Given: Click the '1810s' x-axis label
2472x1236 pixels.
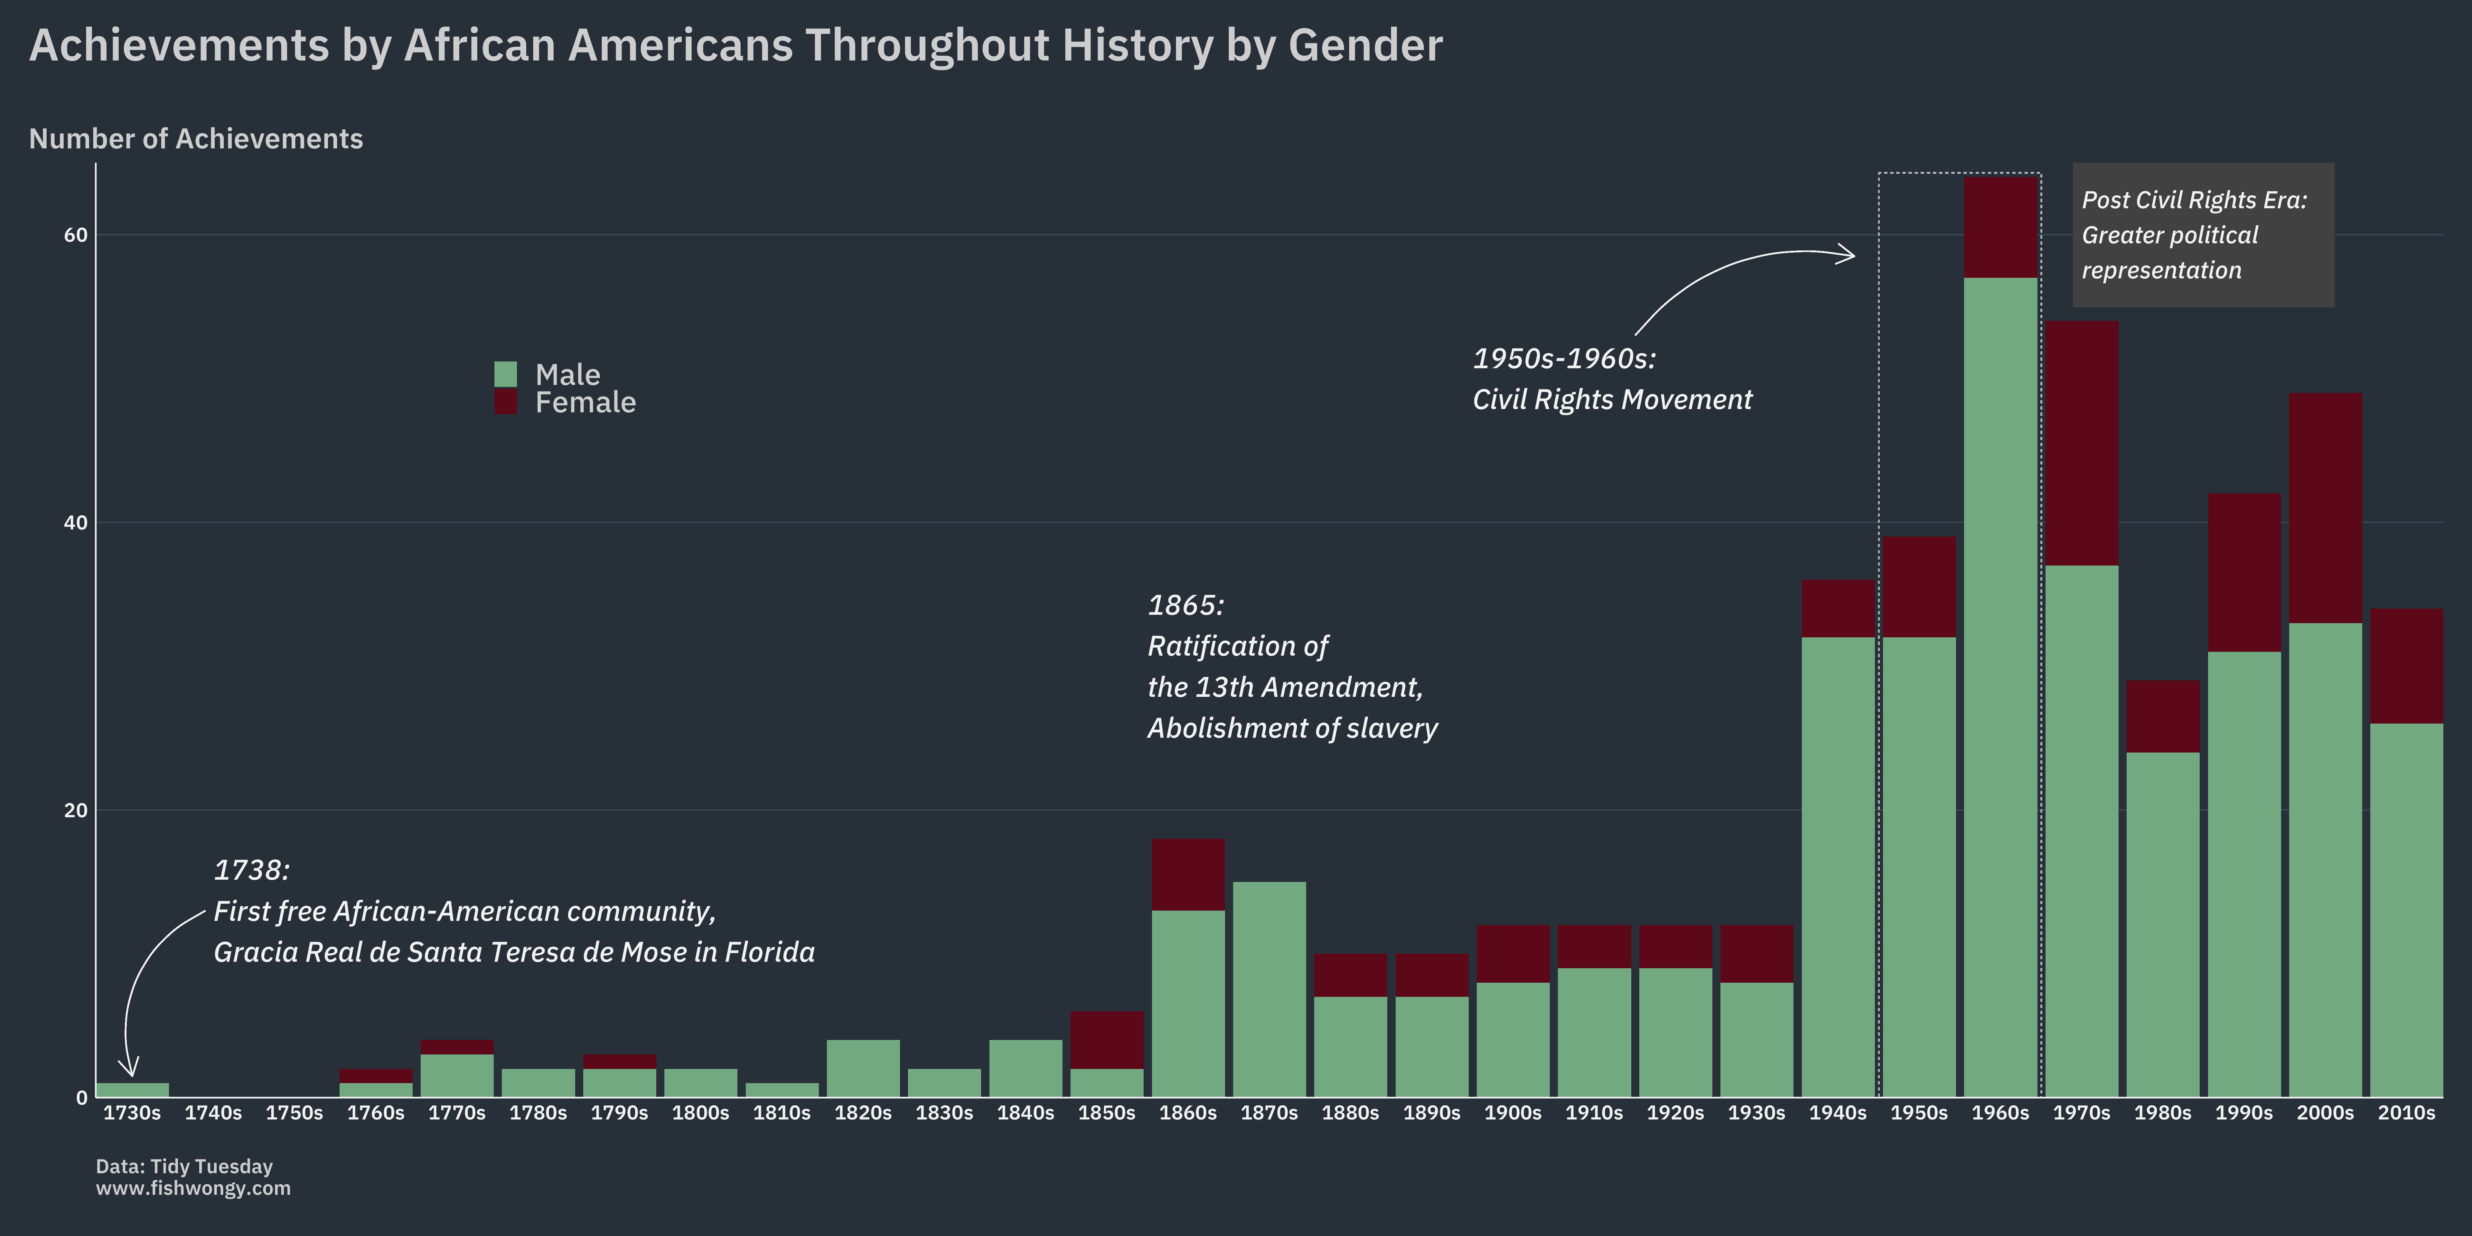Looking at the screenshot, I should [782, 1113].
